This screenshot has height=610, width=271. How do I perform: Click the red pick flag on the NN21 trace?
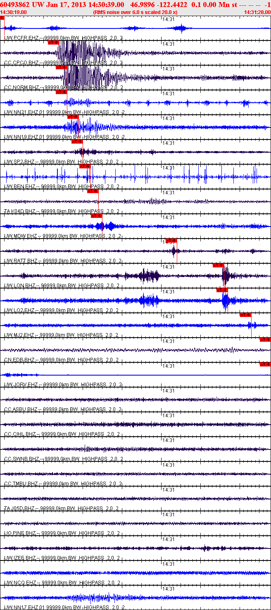click(61, 92)
